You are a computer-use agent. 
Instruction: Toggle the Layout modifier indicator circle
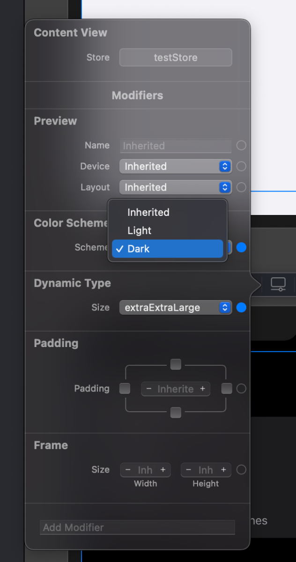(241, 187)
